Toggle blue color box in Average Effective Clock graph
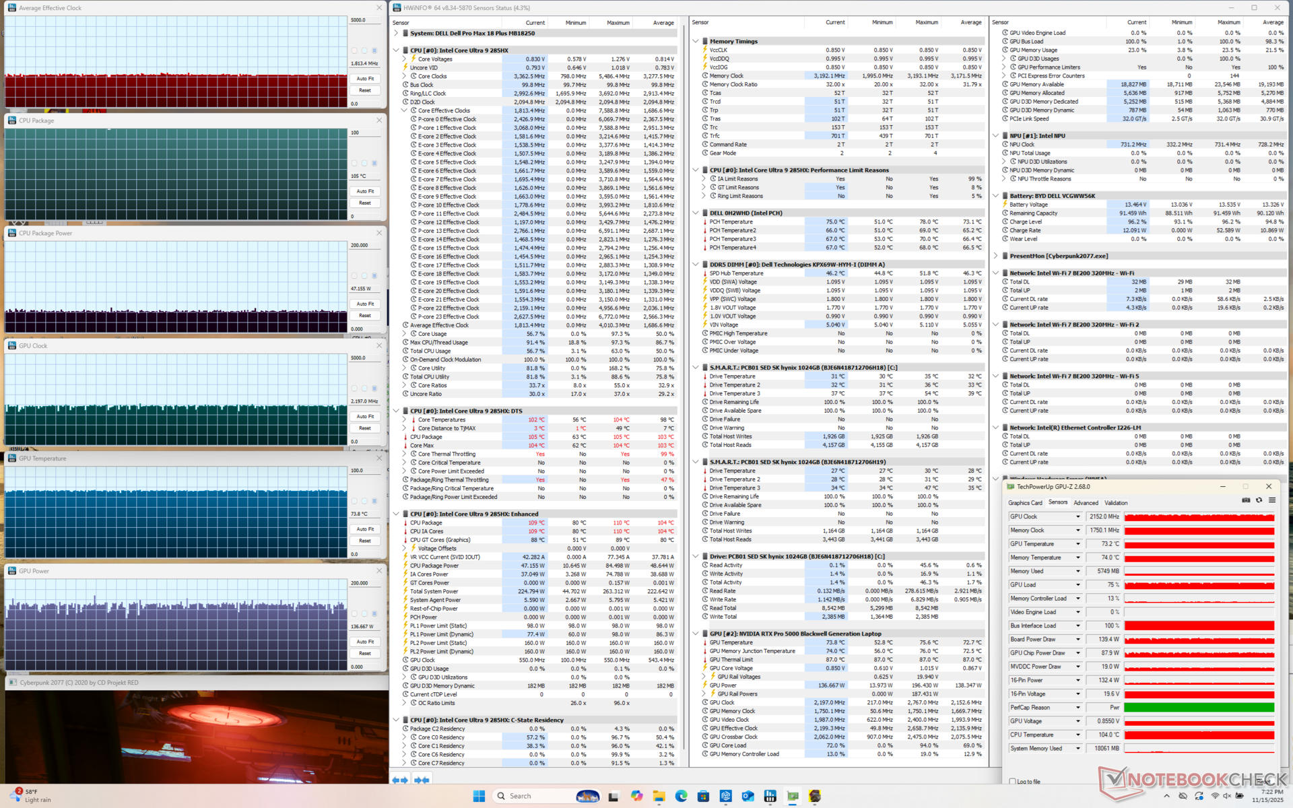Viewport: 1293px width, 808px height. pyautogui.click(x=374, y=50)
